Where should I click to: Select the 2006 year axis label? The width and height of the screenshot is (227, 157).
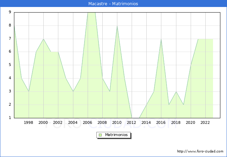pyautogui.click(x=88, y=122)
